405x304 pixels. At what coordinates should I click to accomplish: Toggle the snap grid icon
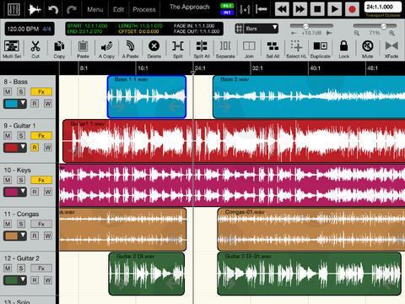pos(239,29)
